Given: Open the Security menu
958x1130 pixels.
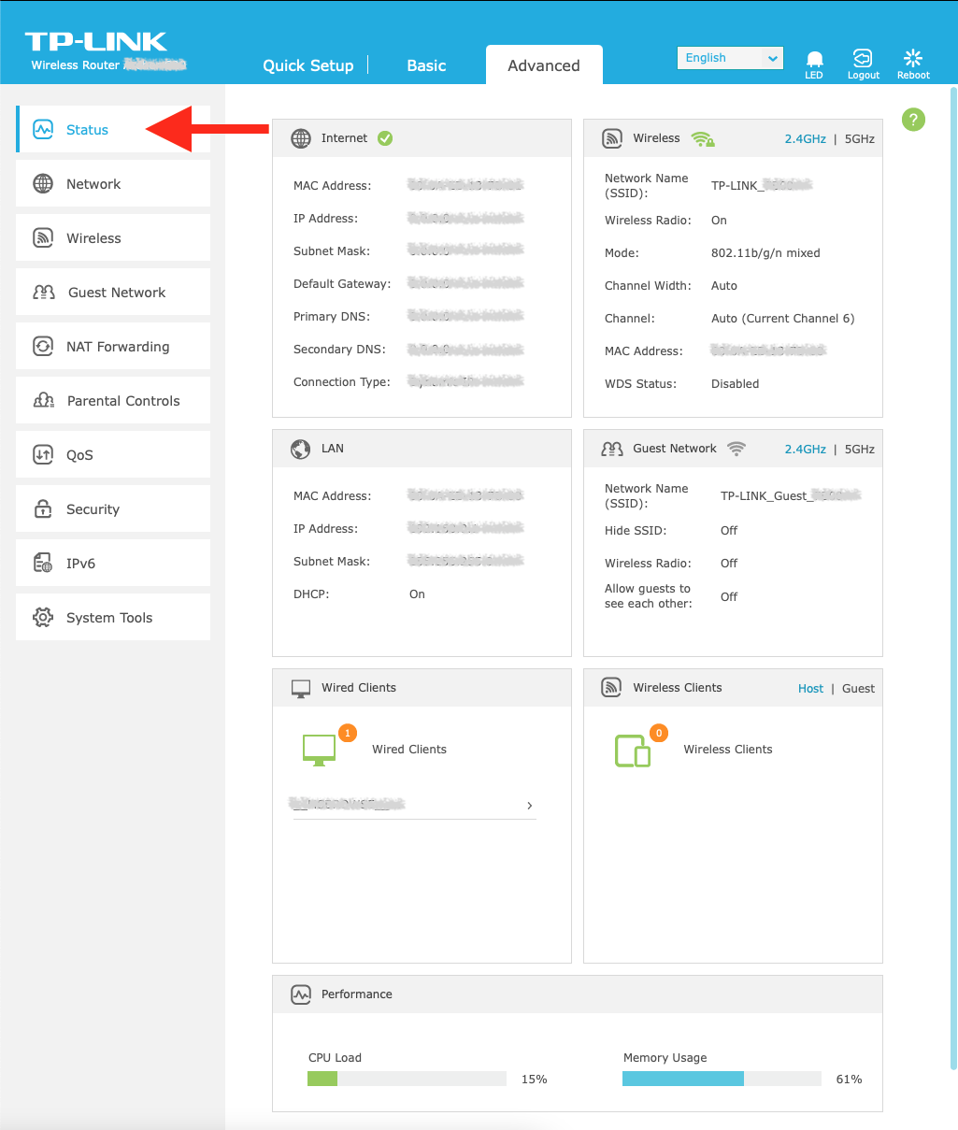Looking at the screenshot, I should pos(113,509).
